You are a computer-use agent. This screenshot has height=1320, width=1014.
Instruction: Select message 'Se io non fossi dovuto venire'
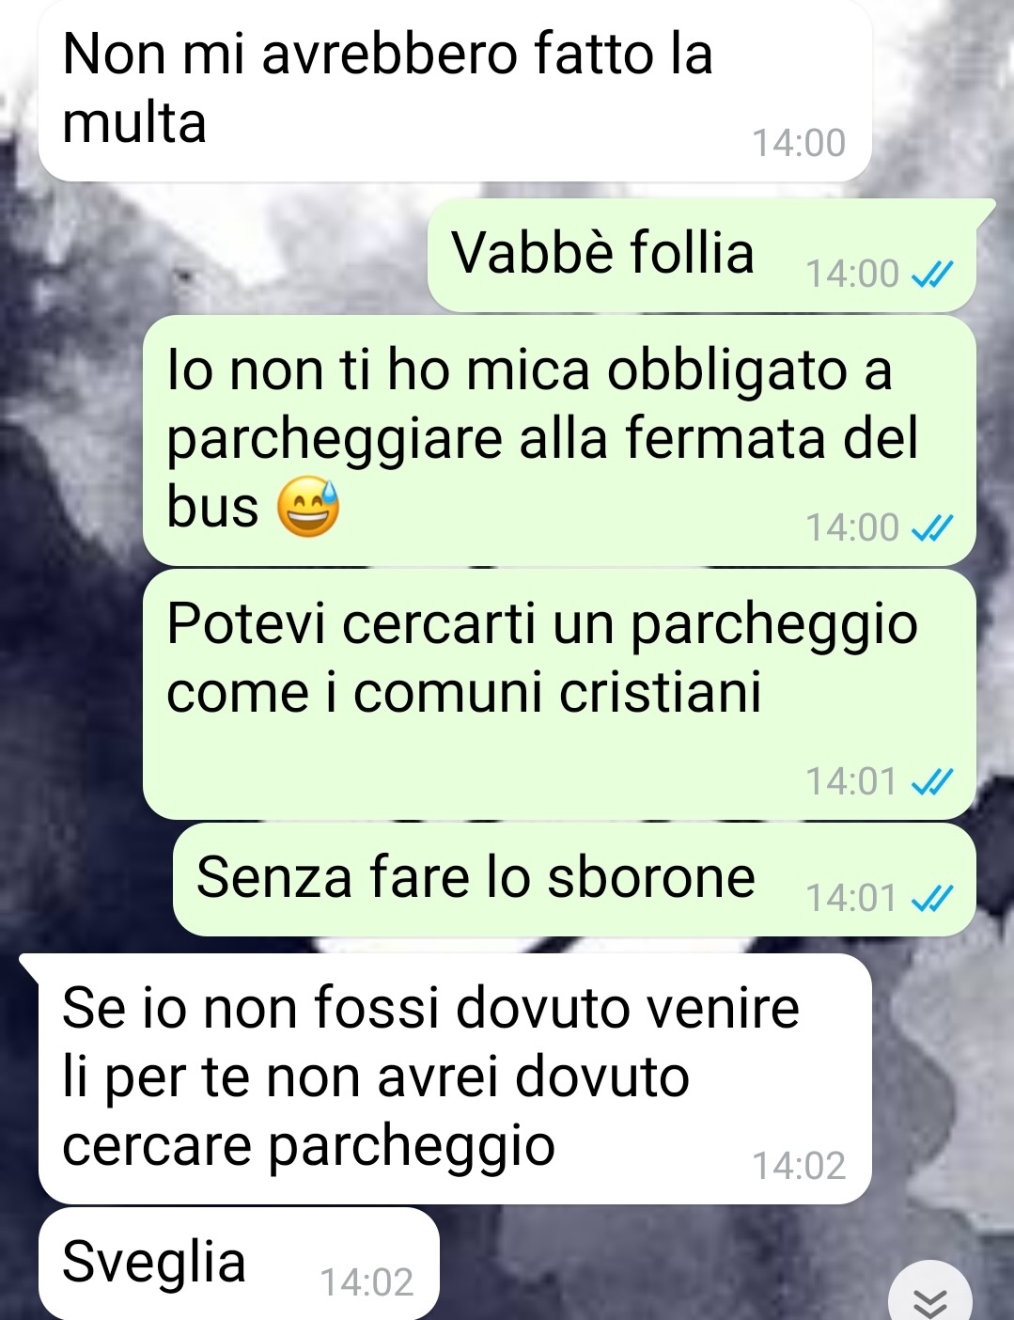pos(455,1078)
